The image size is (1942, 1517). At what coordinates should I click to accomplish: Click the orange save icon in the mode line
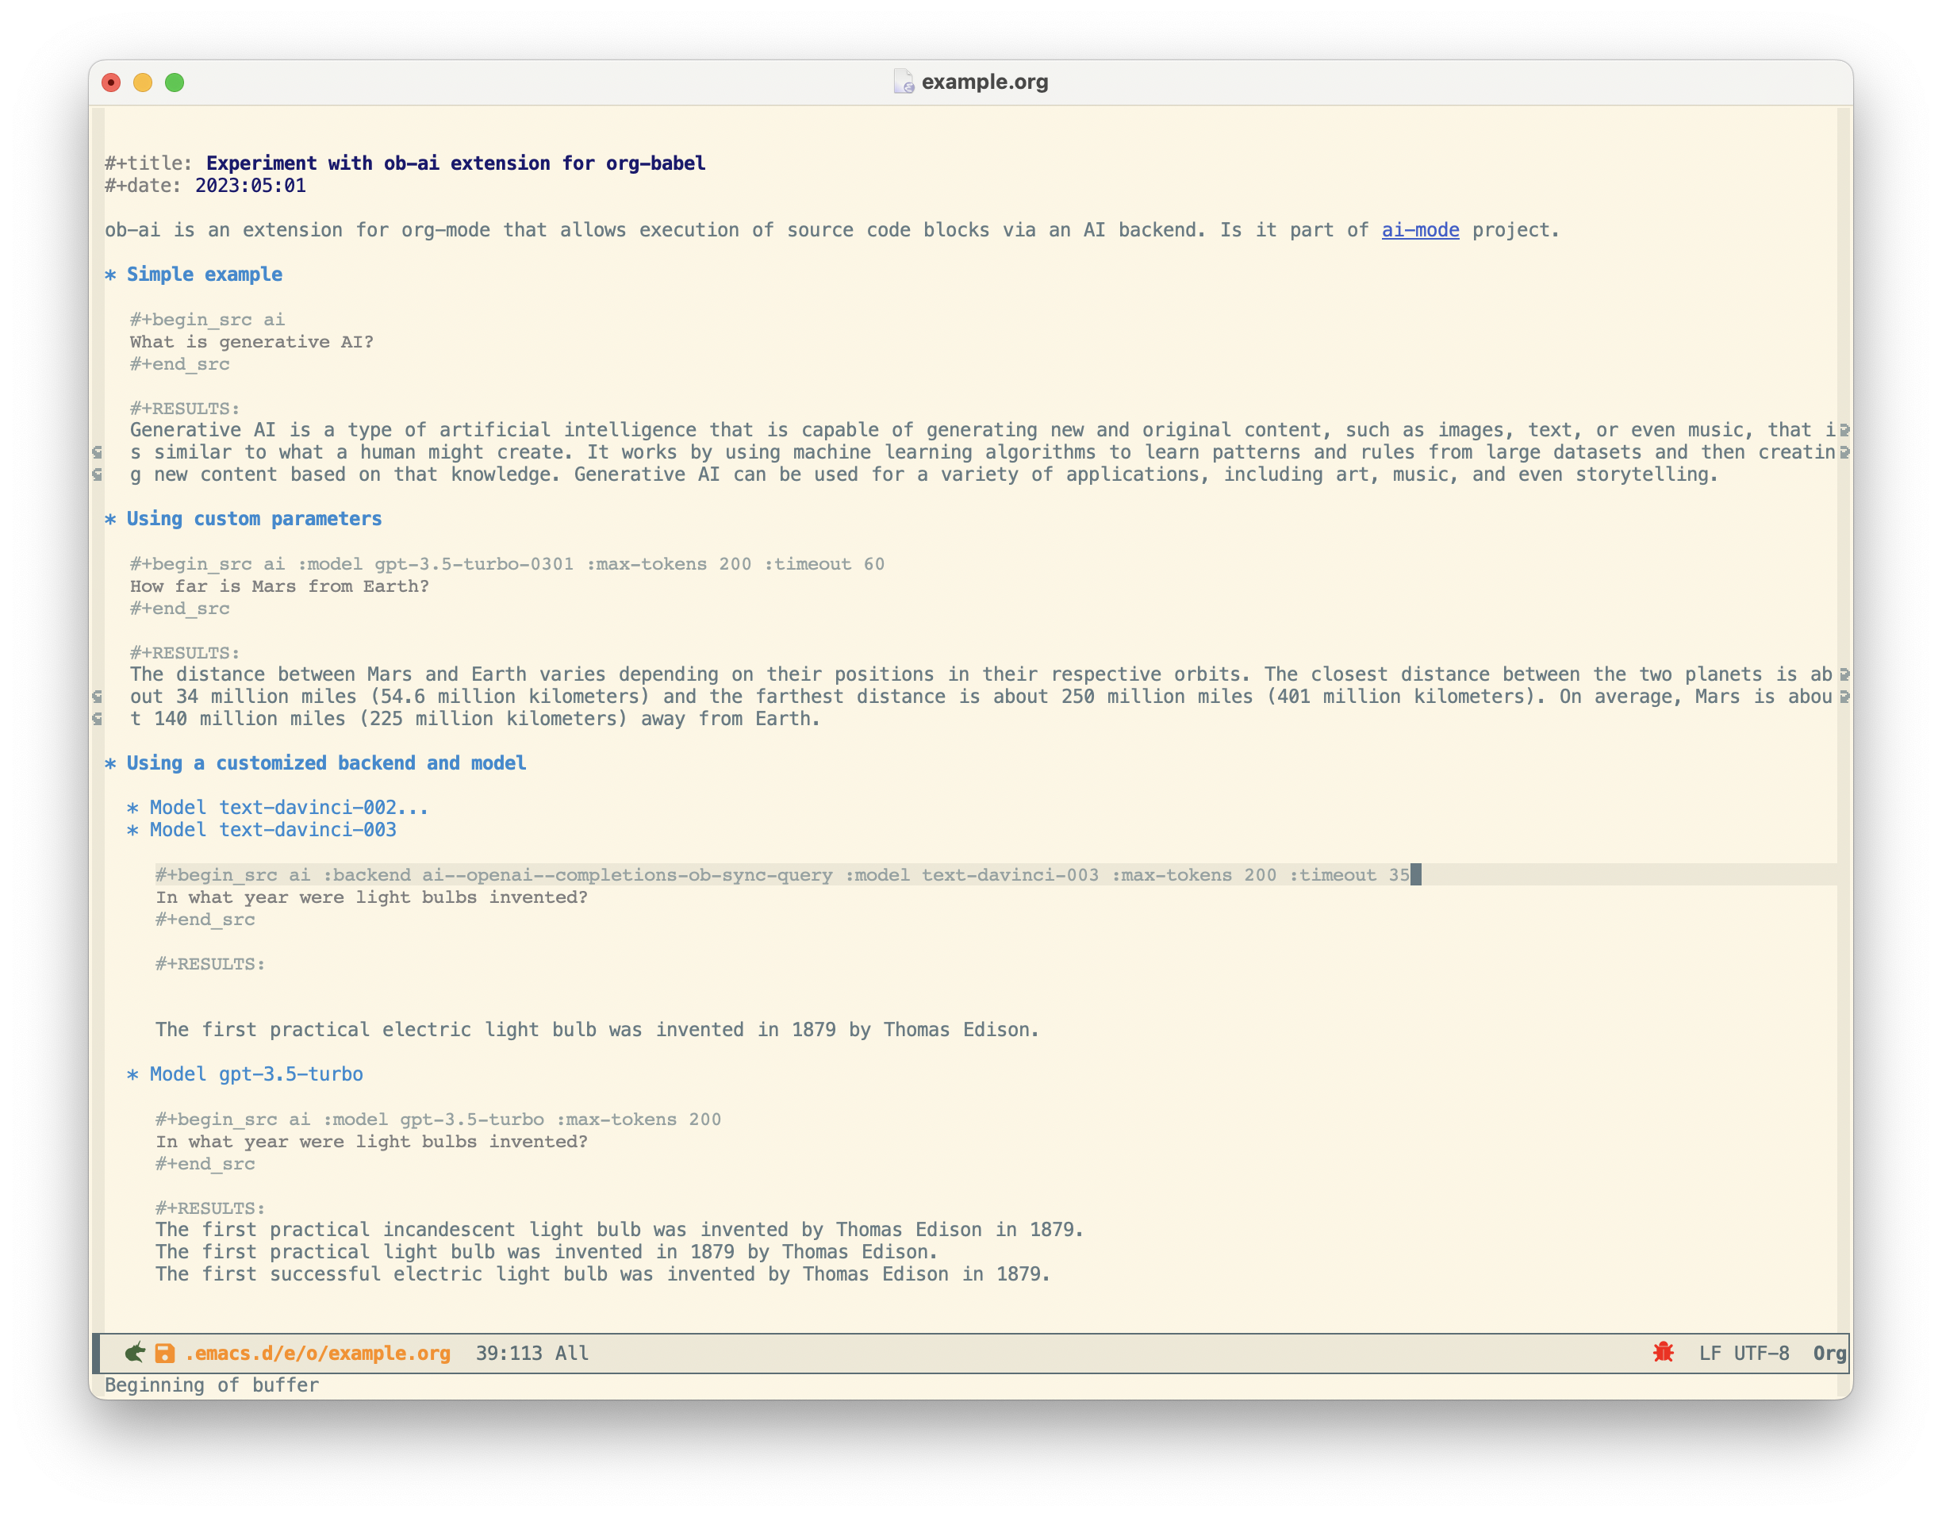[164, 1353]
